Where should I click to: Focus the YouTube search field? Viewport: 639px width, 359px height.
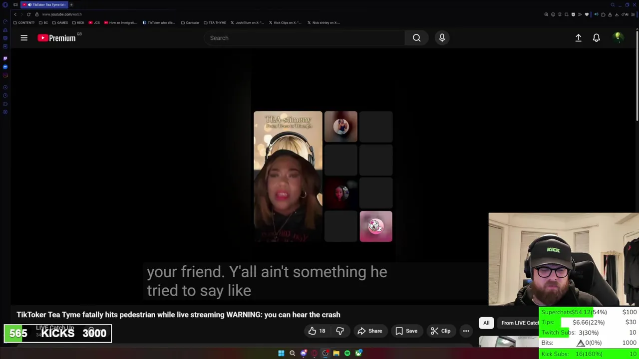pyautogui.click(x=305, y=38)
